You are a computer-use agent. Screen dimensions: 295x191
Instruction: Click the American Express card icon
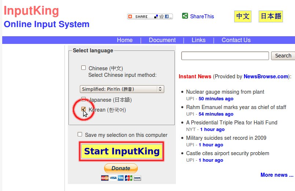coord(121,178)
